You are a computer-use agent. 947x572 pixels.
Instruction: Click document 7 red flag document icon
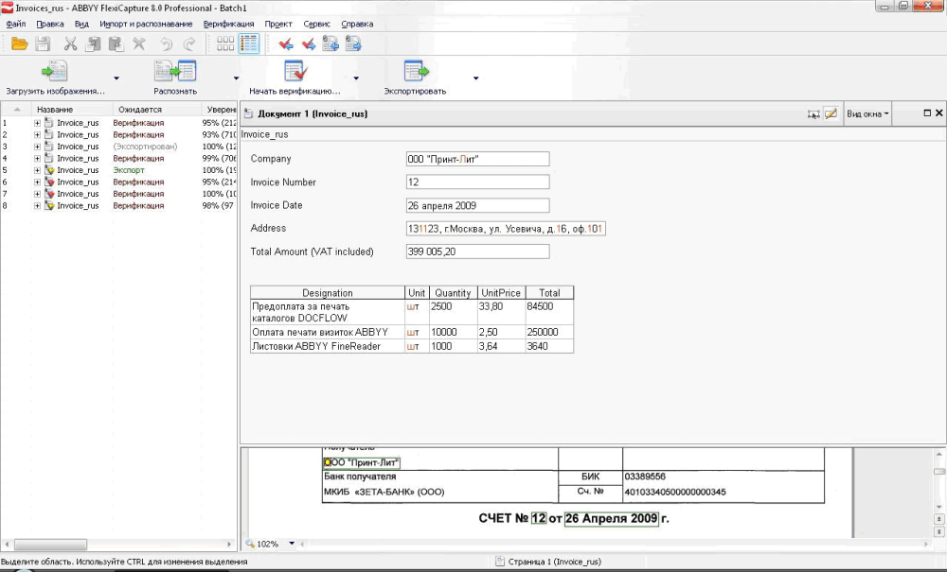49,194
